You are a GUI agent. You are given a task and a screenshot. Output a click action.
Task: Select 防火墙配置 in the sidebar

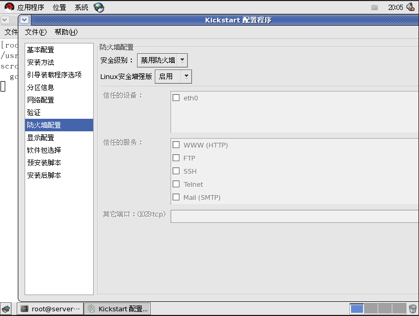click(59, 125)
